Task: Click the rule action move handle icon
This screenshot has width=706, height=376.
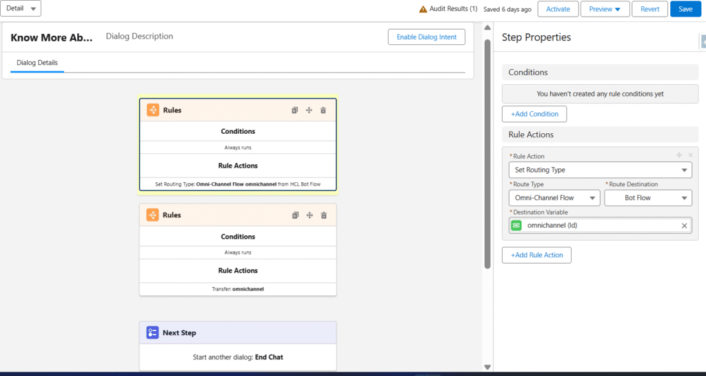Action: (679, 155)
